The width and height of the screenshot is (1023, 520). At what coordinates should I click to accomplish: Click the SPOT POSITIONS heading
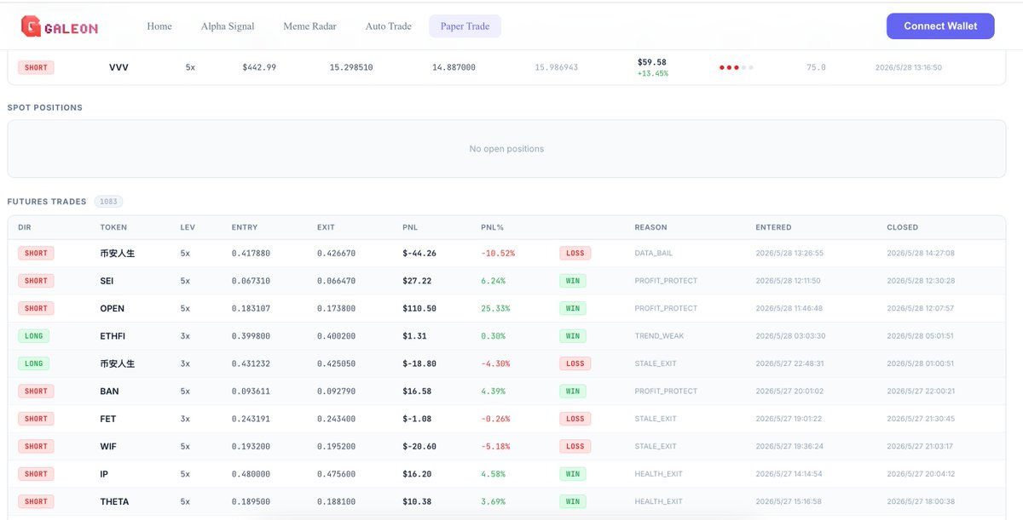coord(45,108)
